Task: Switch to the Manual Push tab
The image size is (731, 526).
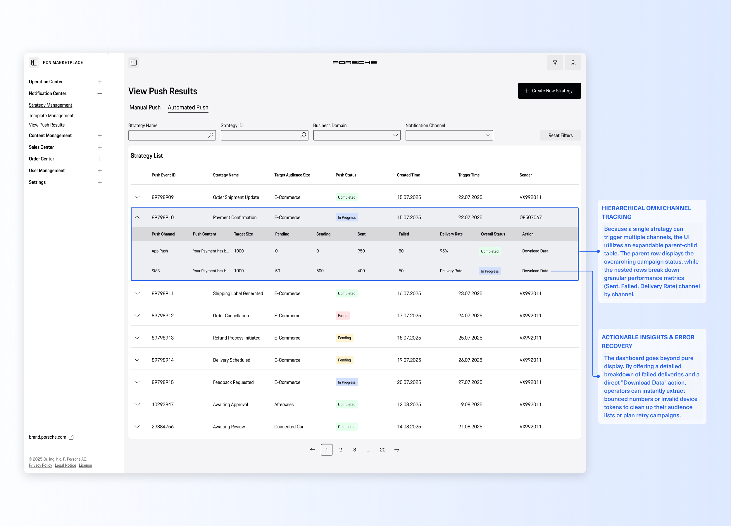Action: [x=145, y=107]
